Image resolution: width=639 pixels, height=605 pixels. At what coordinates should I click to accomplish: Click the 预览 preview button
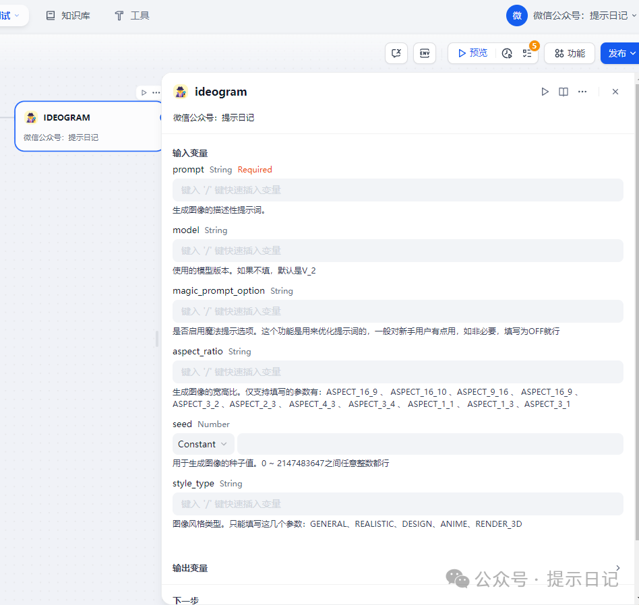[472, 53]
